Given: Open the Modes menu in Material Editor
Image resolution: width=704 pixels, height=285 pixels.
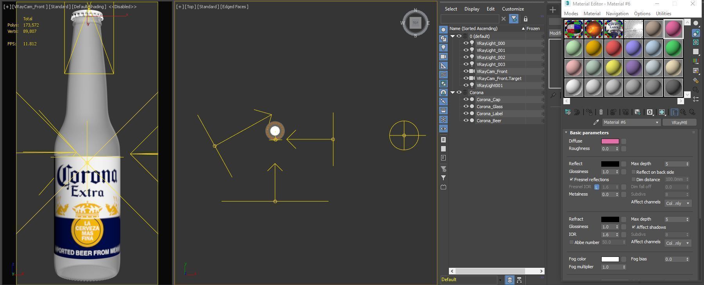Looking at the screenshot, I should tap(571, 14).
